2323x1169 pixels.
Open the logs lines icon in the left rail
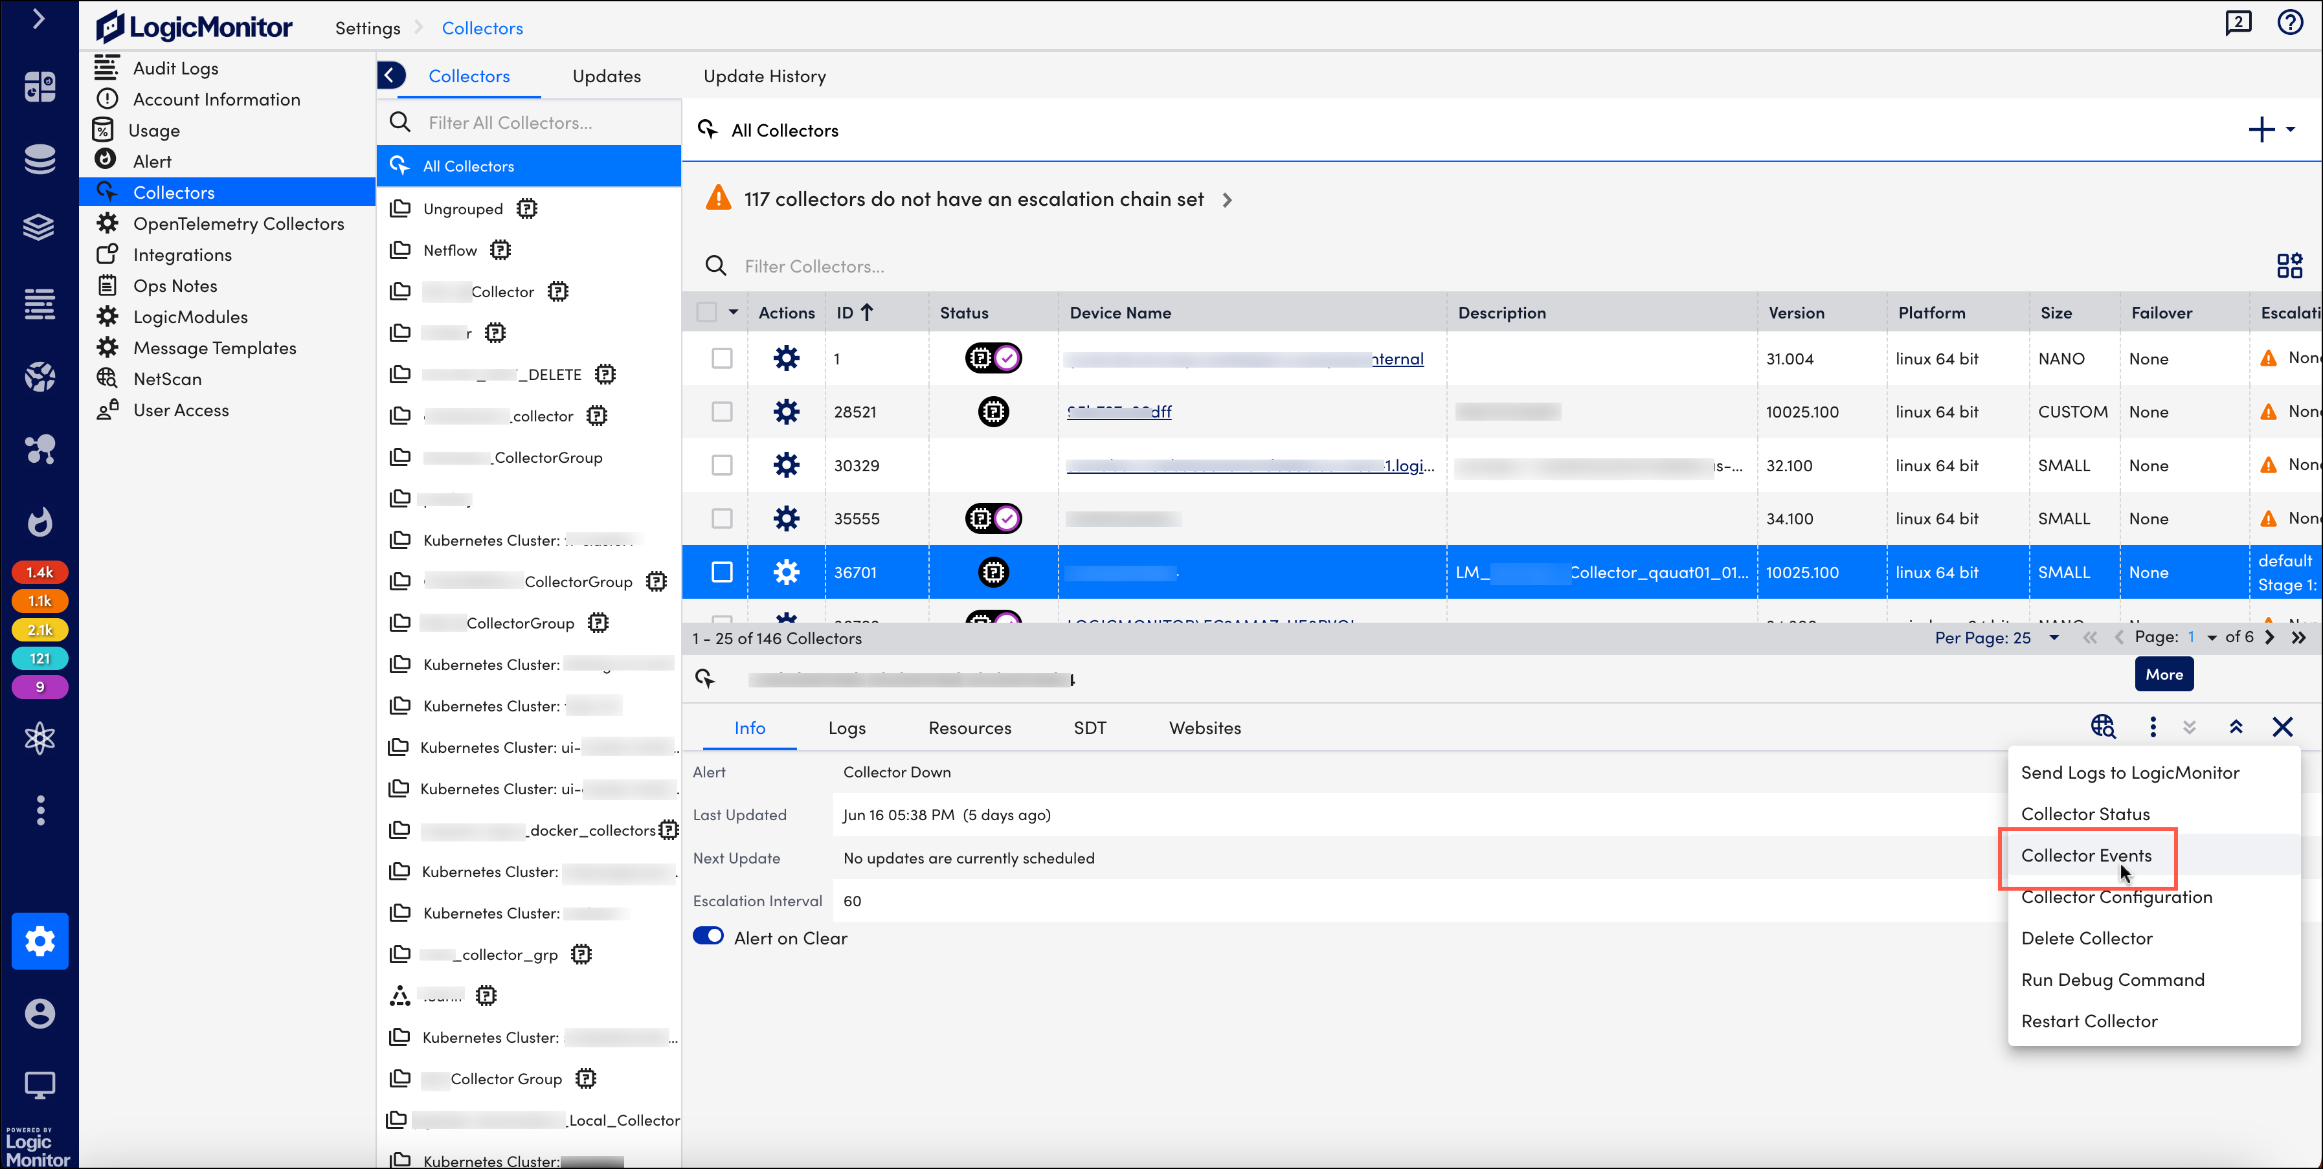(39, 304)
